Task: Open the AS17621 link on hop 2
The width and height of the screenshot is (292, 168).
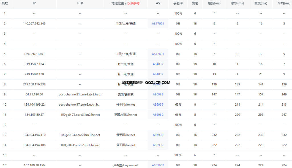Action: coord(158,23)
